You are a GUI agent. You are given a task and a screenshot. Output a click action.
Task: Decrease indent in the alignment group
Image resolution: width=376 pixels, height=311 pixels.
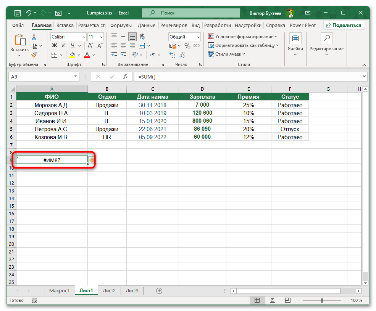(x=114, y=55)
